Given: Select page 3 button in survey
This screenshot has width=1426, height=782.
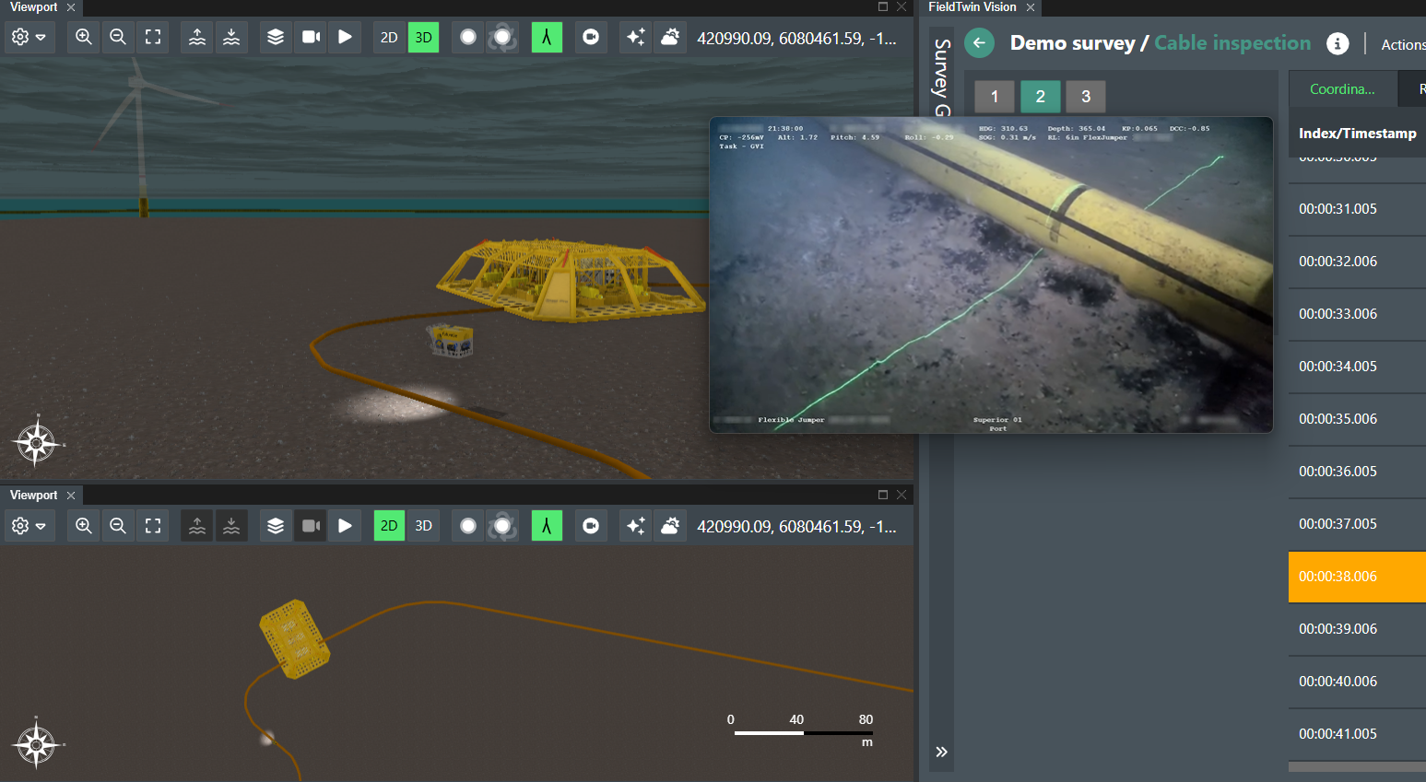Looking at the screenshot, I should point(1086,96).
